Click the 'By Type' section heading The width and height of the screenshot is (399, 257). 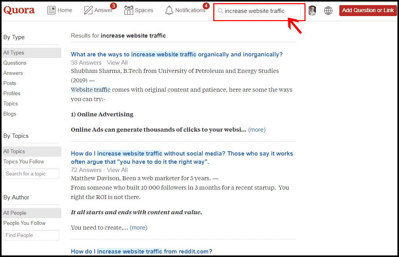click(14, 37)
